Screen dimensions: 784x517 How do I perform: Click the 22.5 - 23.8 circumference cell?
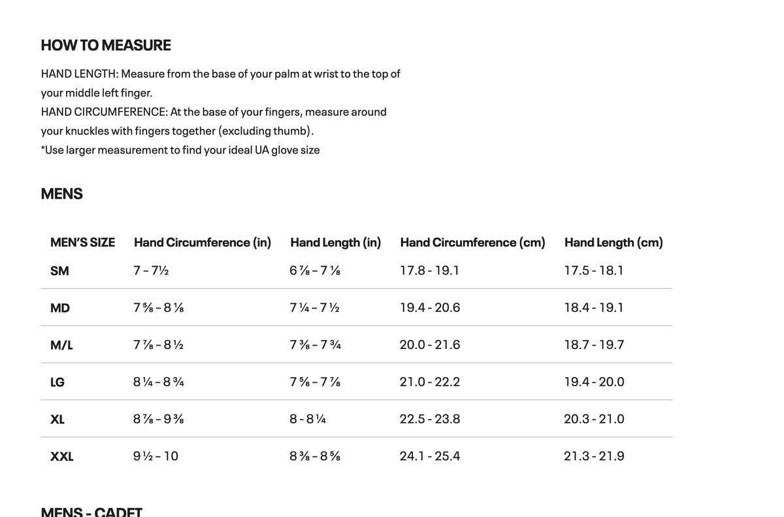point(430,420)
